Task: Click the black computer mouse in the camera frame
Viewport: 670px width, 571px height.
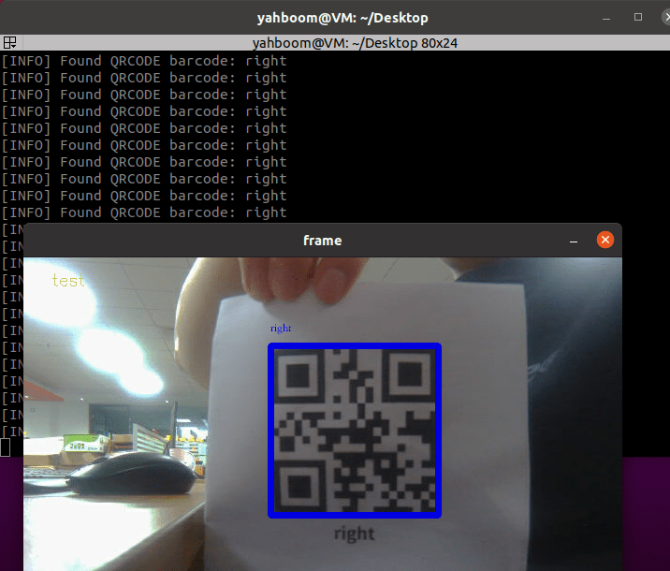Action: pyautogui.click(x=132, y=475)
